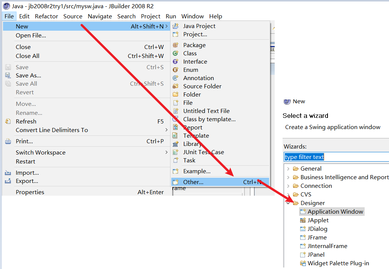Screen dimensions: 389x269
Task: Open the Edit menu
Action: 24,16
